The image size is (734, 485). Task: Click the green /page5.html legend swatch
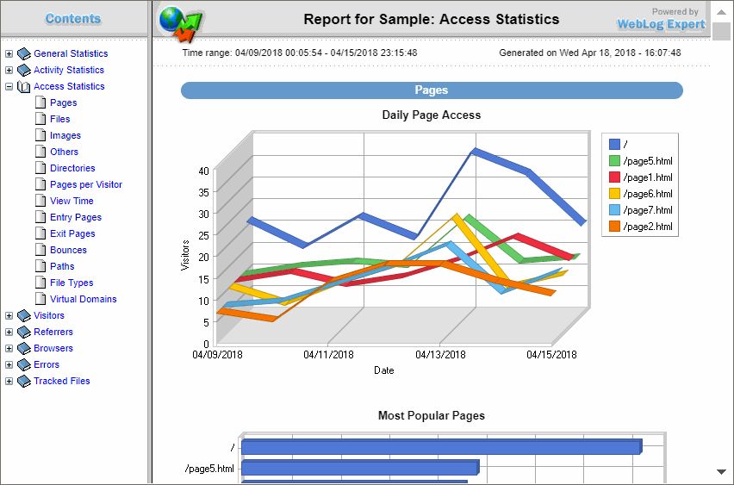614,160
